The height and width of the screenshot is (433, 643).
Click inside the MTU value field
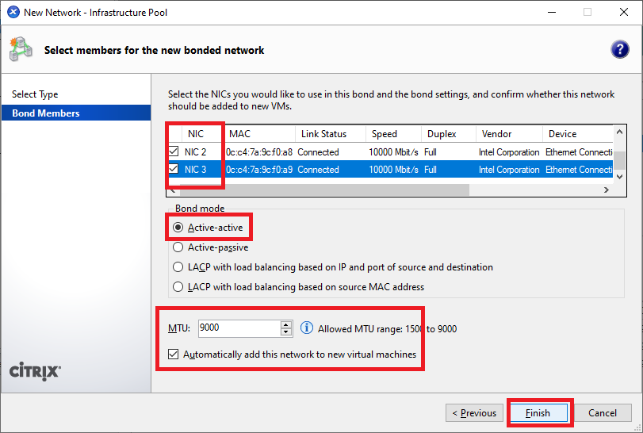237,328
